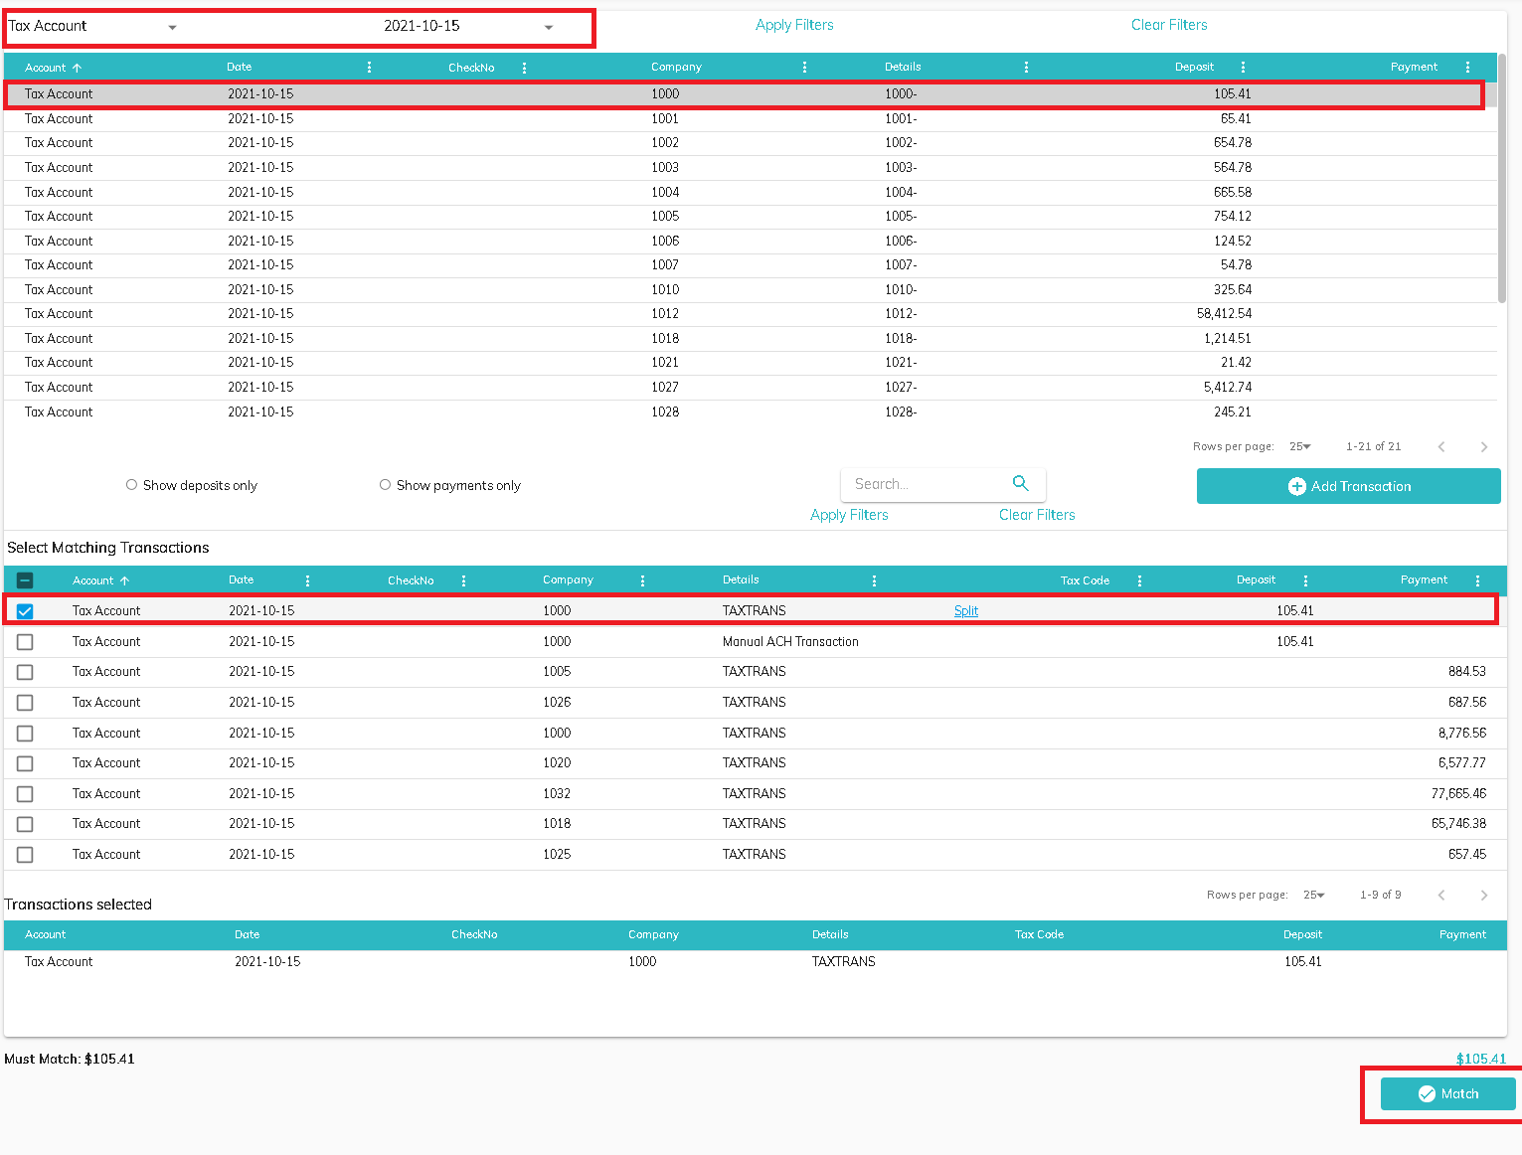Open Company column menu in top table
The image size is (1522, 1155).
804,68
